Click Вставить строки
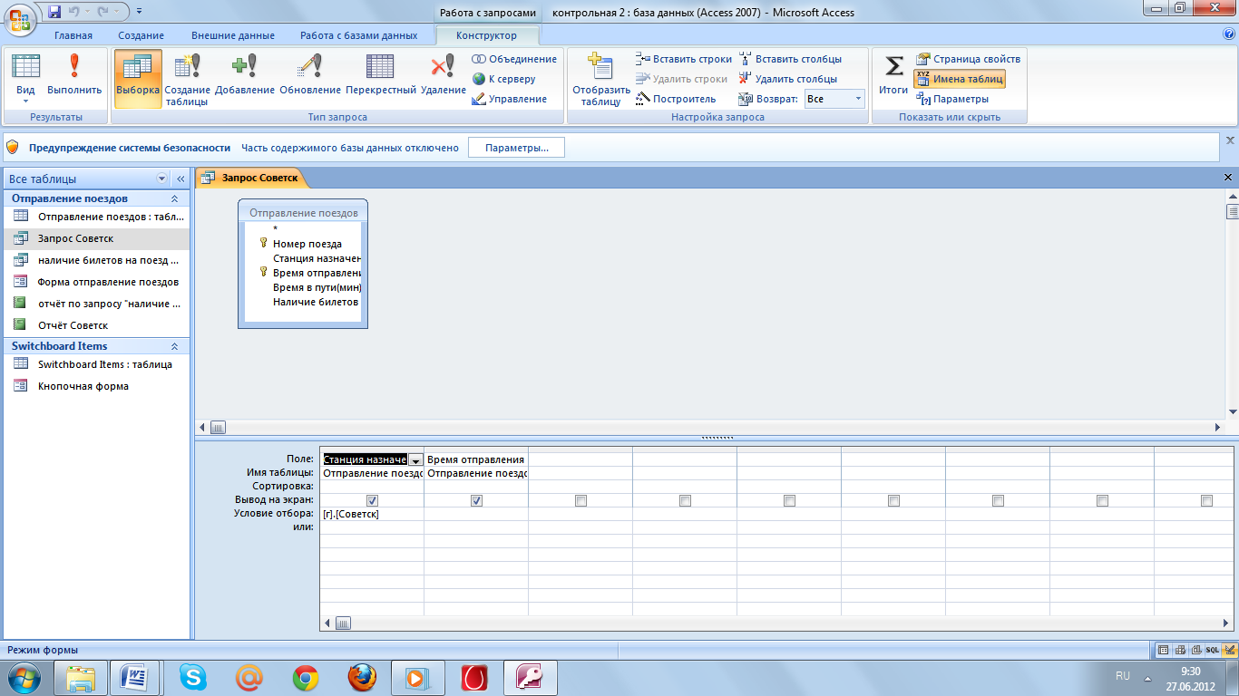This screenshot has height=696, width=1239. (684, 59)
